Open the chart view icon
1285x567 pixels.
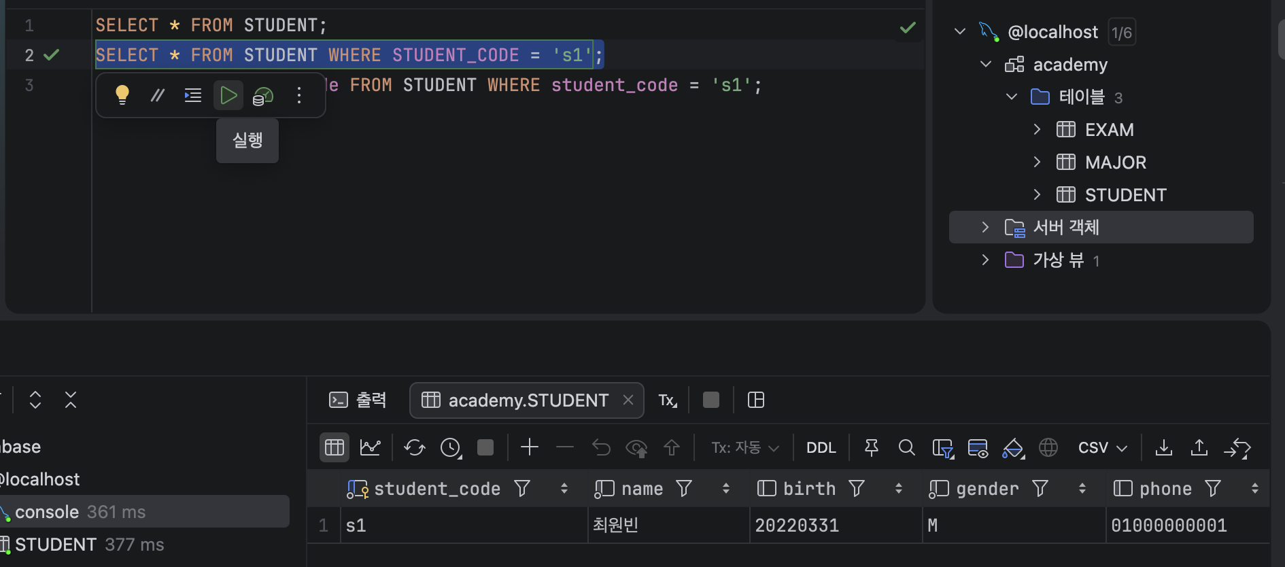point(371,447)
